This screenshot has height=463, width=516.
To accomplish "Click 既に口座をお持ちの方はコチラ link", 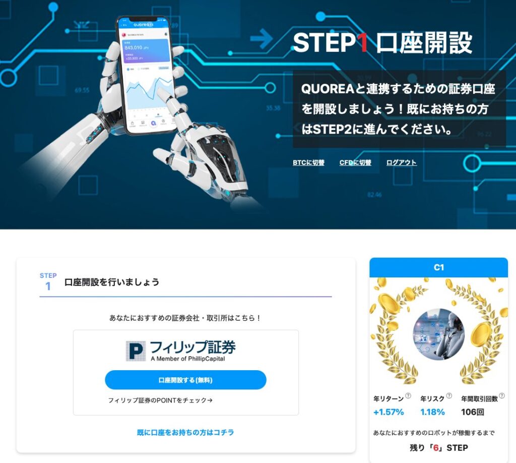I will click(185, 432).
